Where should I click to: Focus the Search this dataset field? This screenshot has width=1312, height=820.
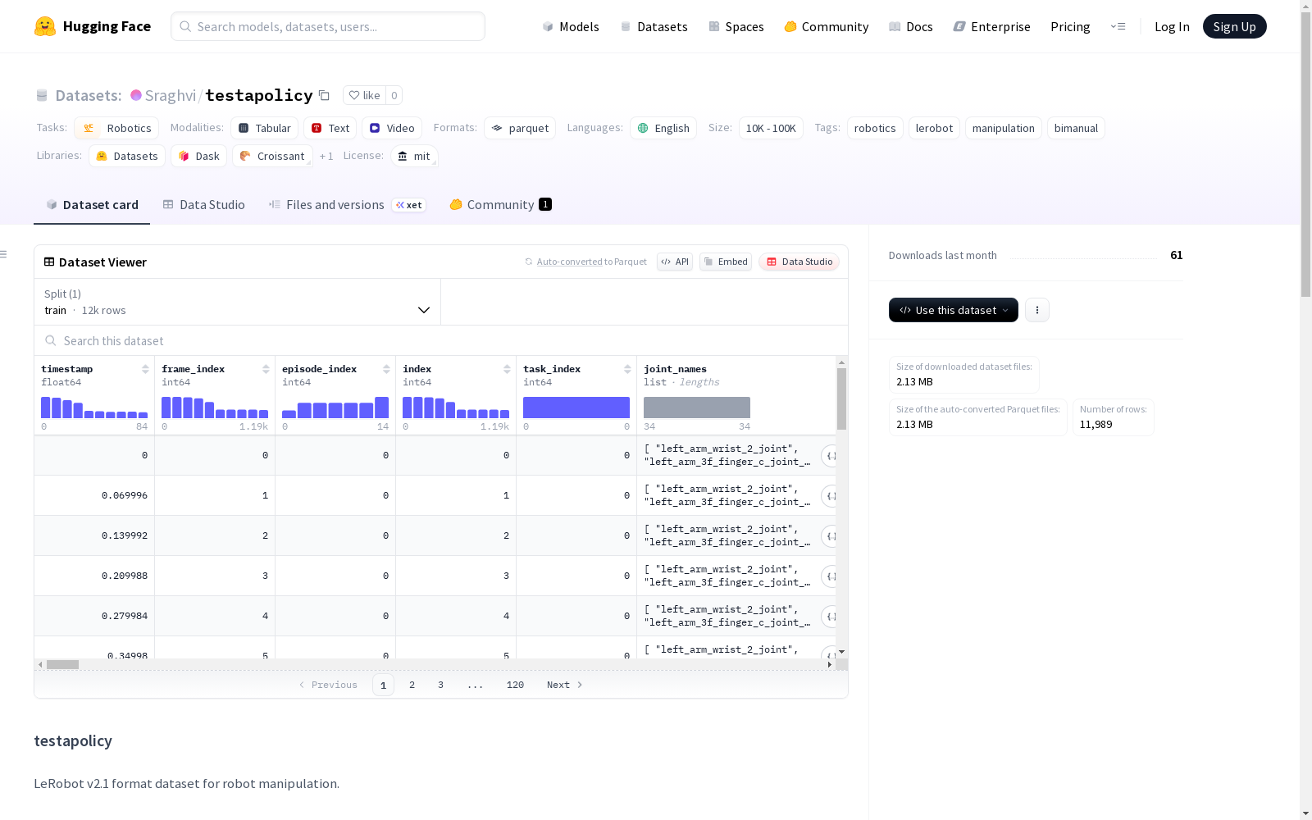[441, 340]
